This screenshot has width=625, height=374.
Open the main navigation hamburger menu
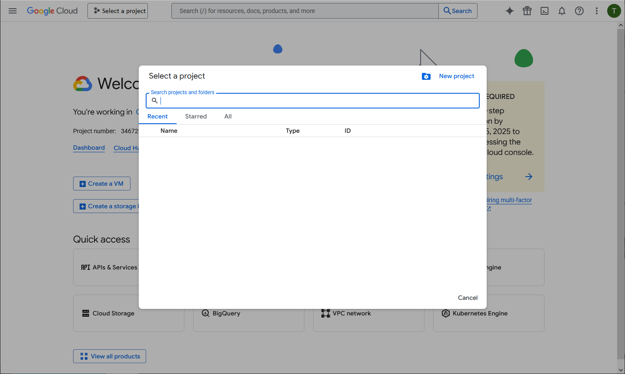pos(13,11)
